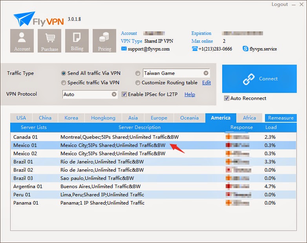
Task: Open the Edit routing table link
Action: tap(206, 83)
